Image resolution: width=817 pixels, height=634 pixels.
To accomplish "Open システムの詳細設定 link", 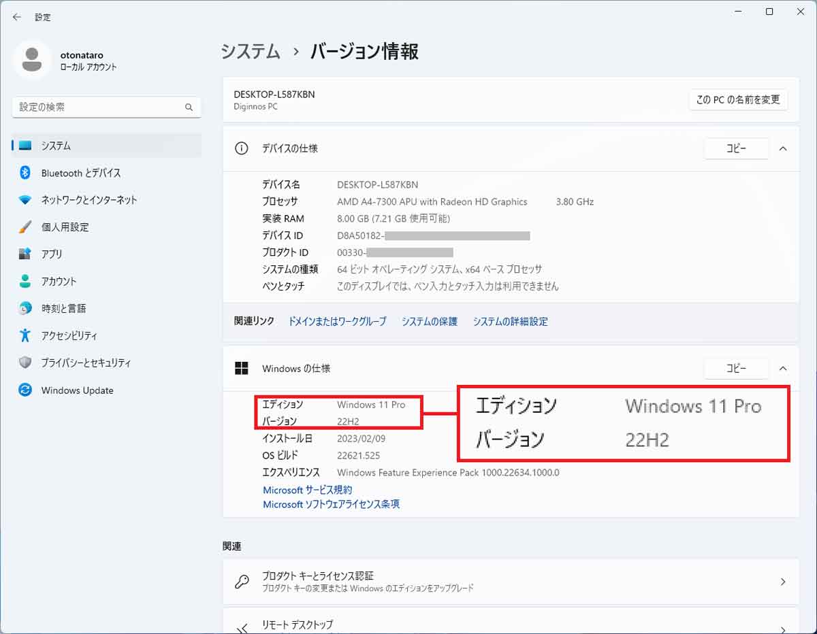I will tap(511, 321).
